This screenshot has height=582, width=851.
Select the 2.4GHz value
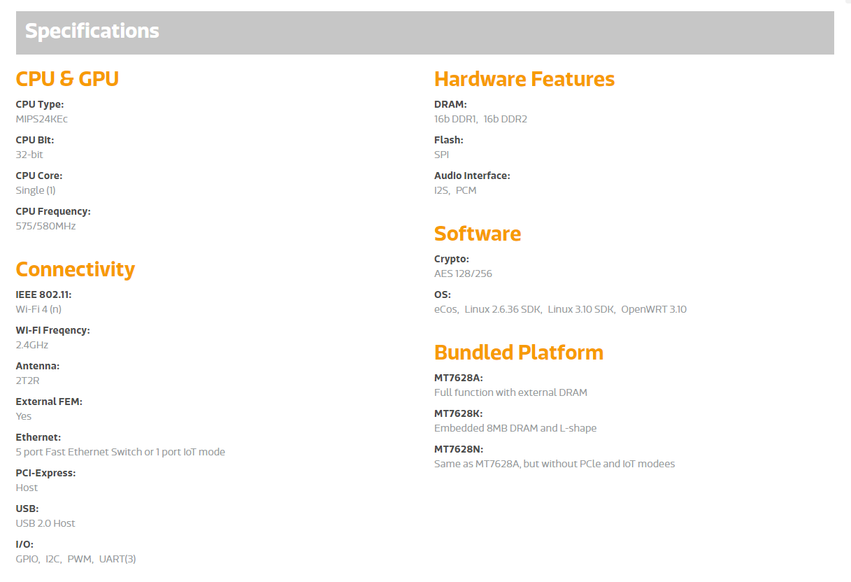(32, 345)
